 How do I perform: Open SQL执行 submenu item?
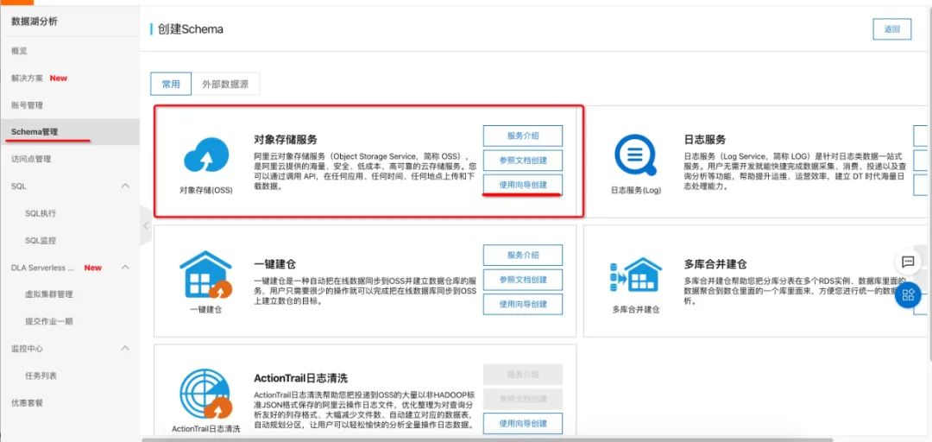pos(41,213)
